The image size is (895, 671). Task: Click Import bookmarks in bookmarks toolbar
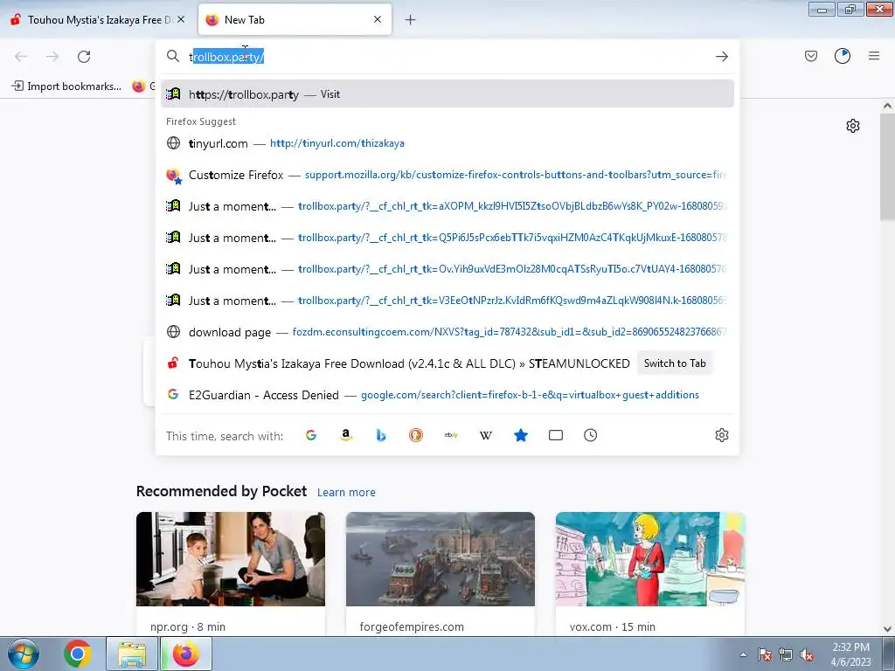pos(66,86)
